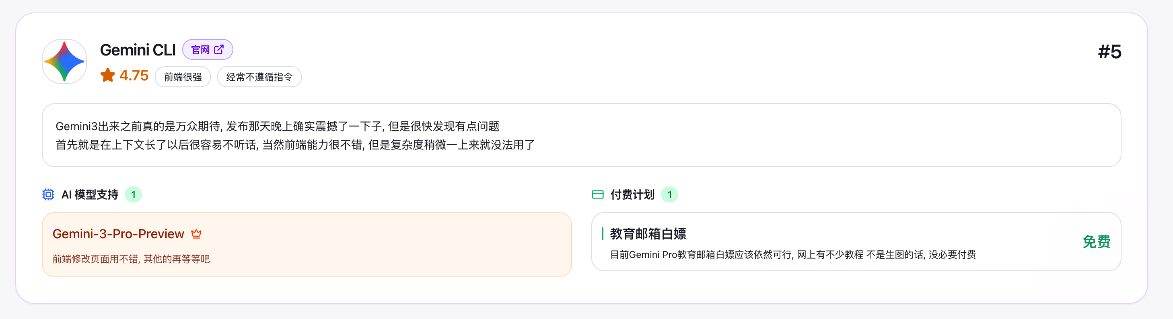Click the external link arrow icon

coord(219,49)
